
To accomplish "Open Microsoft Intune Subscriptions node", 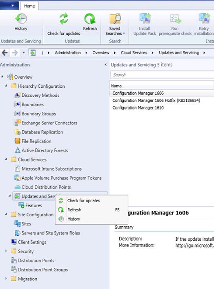I will click(x=48, y=168).
